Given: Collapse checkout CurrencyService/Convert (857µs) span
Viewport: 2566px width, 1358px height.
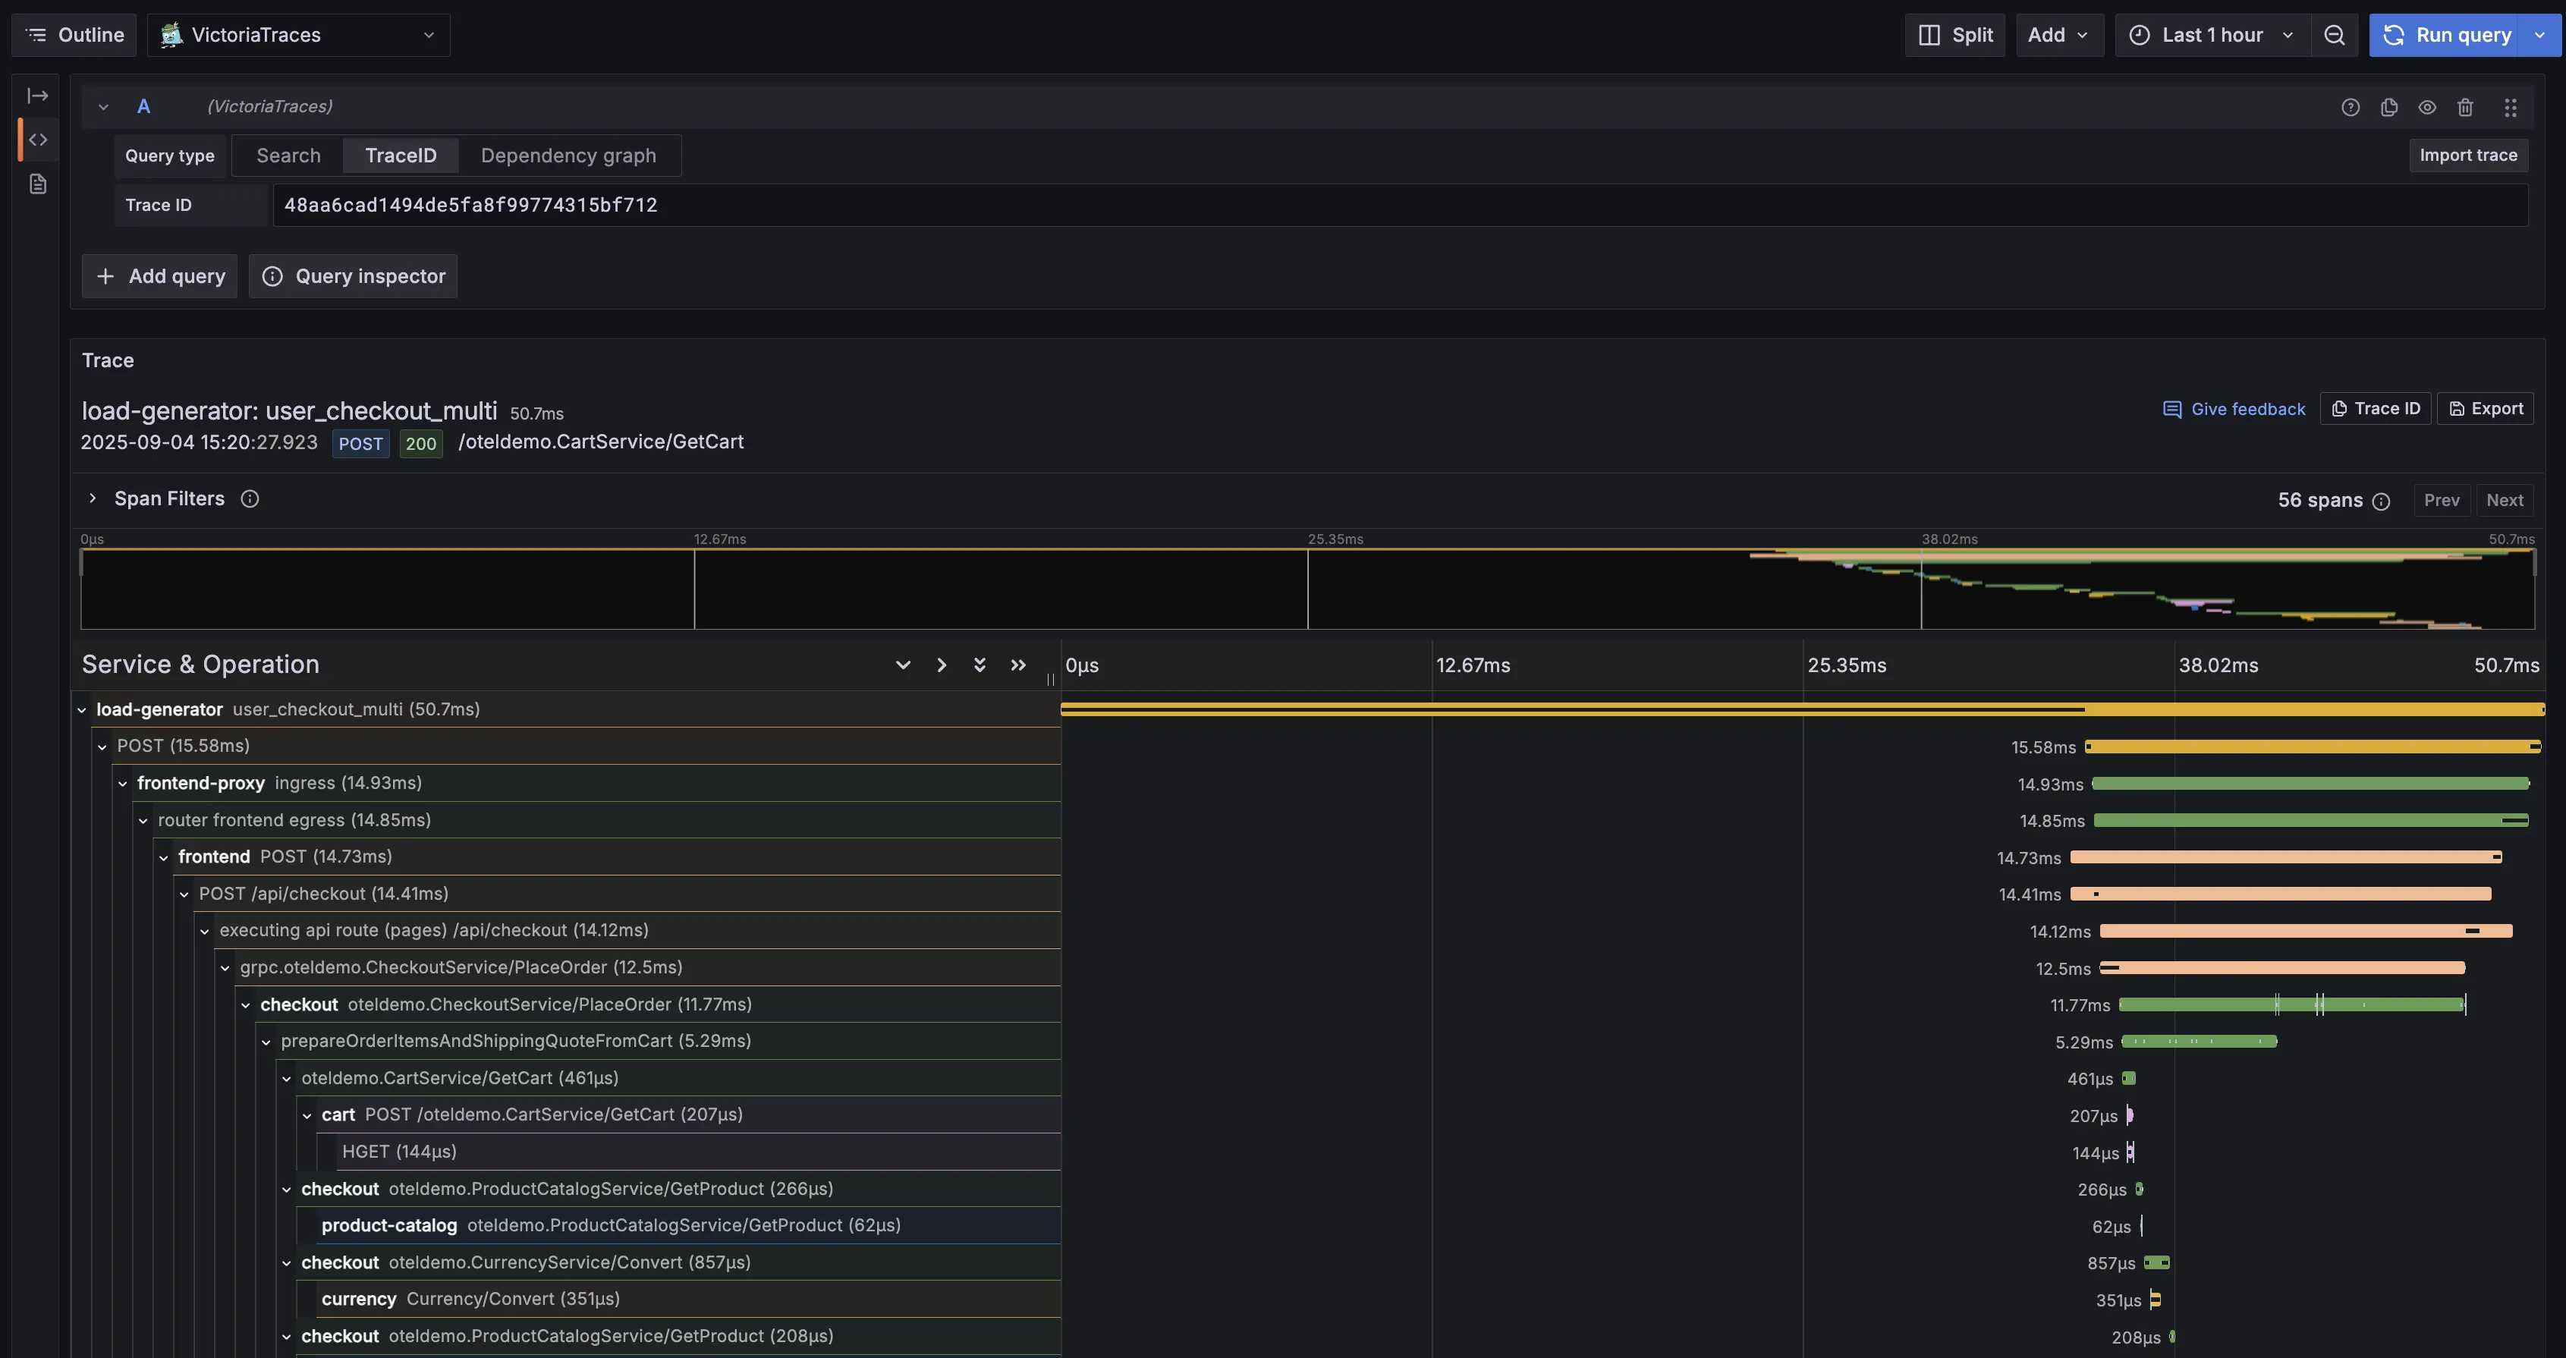Looking at the screenshot, I should [287, 1263].
